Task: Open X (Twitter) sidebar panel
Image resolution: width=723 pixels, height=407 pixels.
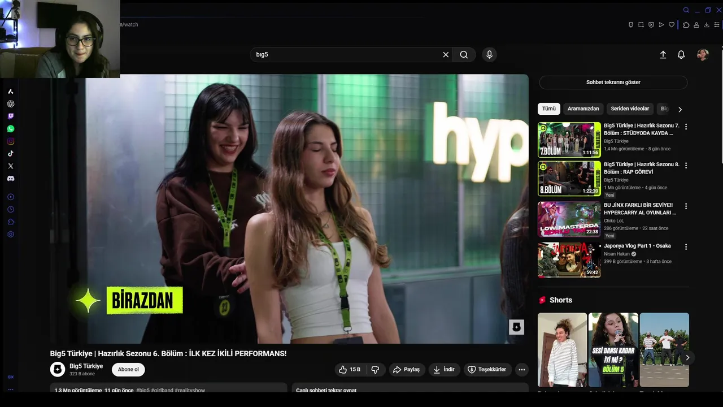Action: point(10,166)
